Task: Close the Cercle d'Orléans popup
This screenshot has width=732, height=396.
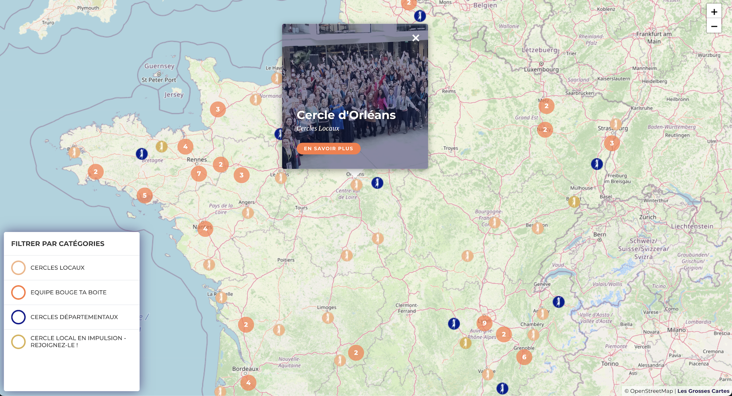Action: click(x=415, y=38)
